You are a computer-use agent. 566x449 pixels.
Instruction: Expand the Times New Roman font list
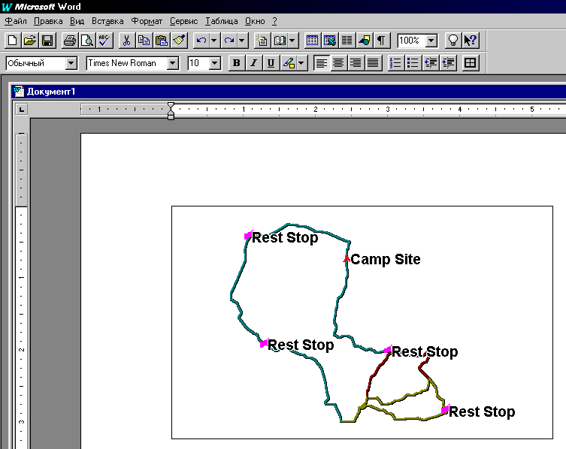[173, 64]
